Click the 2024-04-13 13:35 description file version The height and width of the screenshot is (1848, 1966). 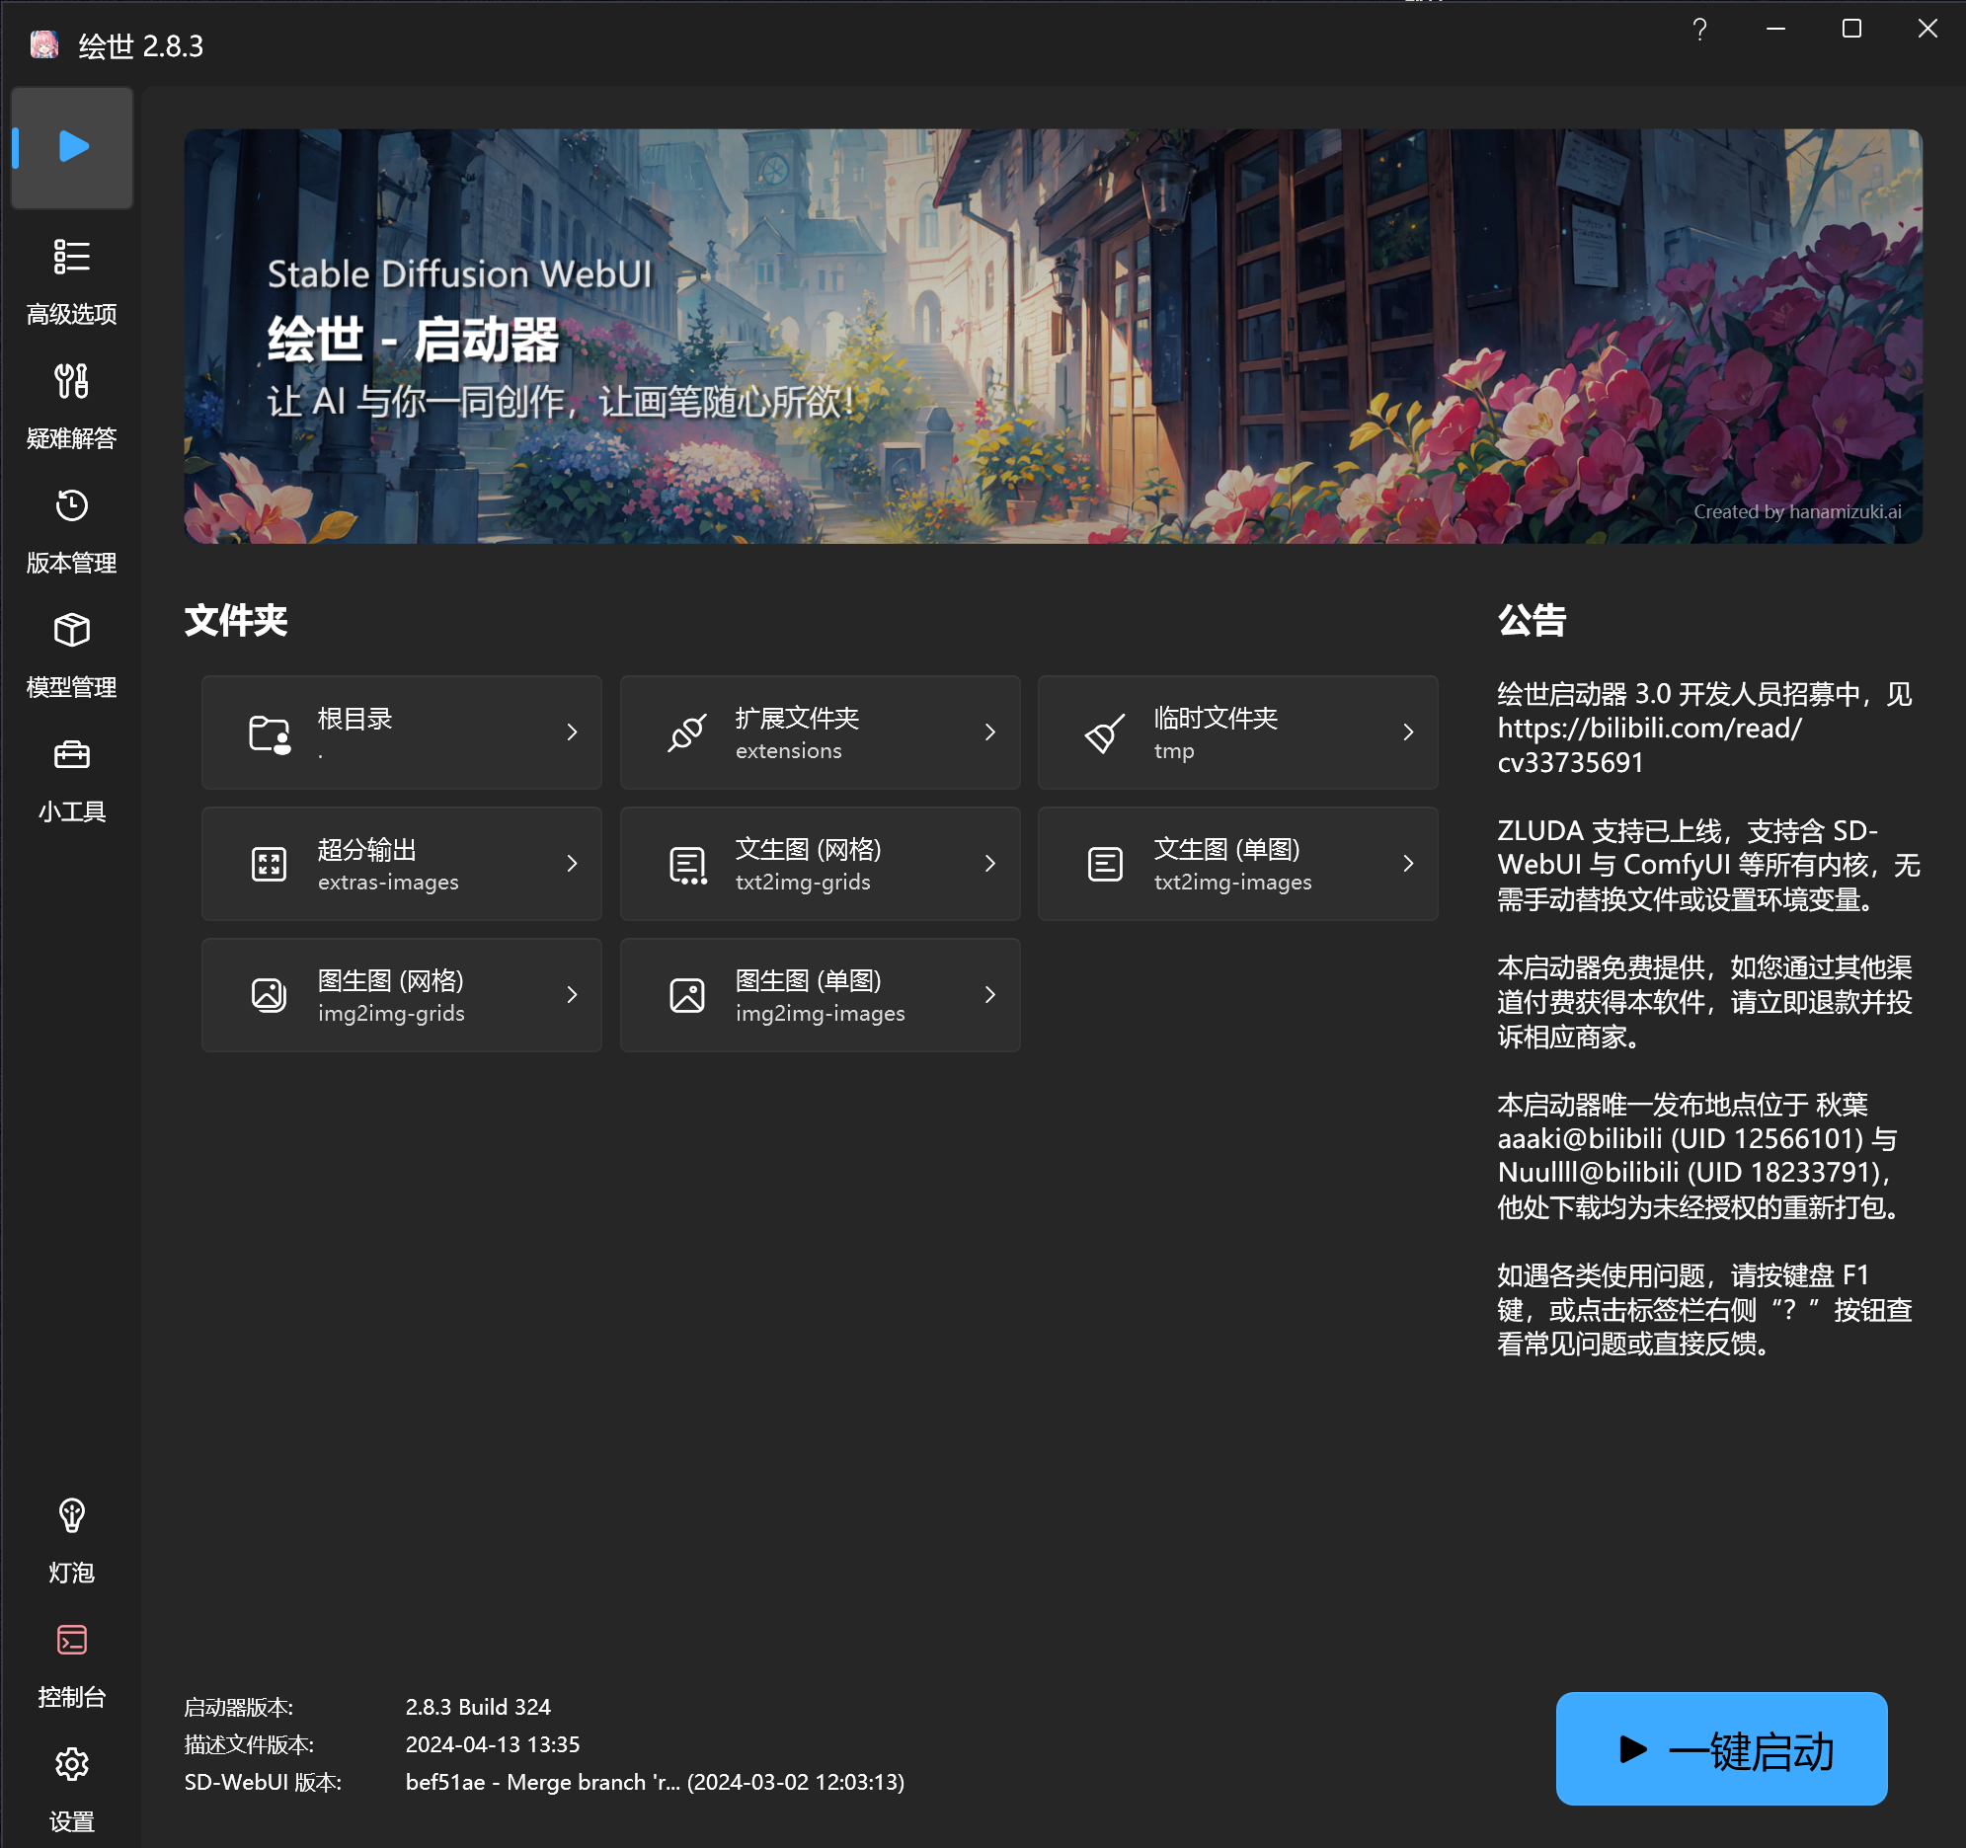pos(493,1745)
